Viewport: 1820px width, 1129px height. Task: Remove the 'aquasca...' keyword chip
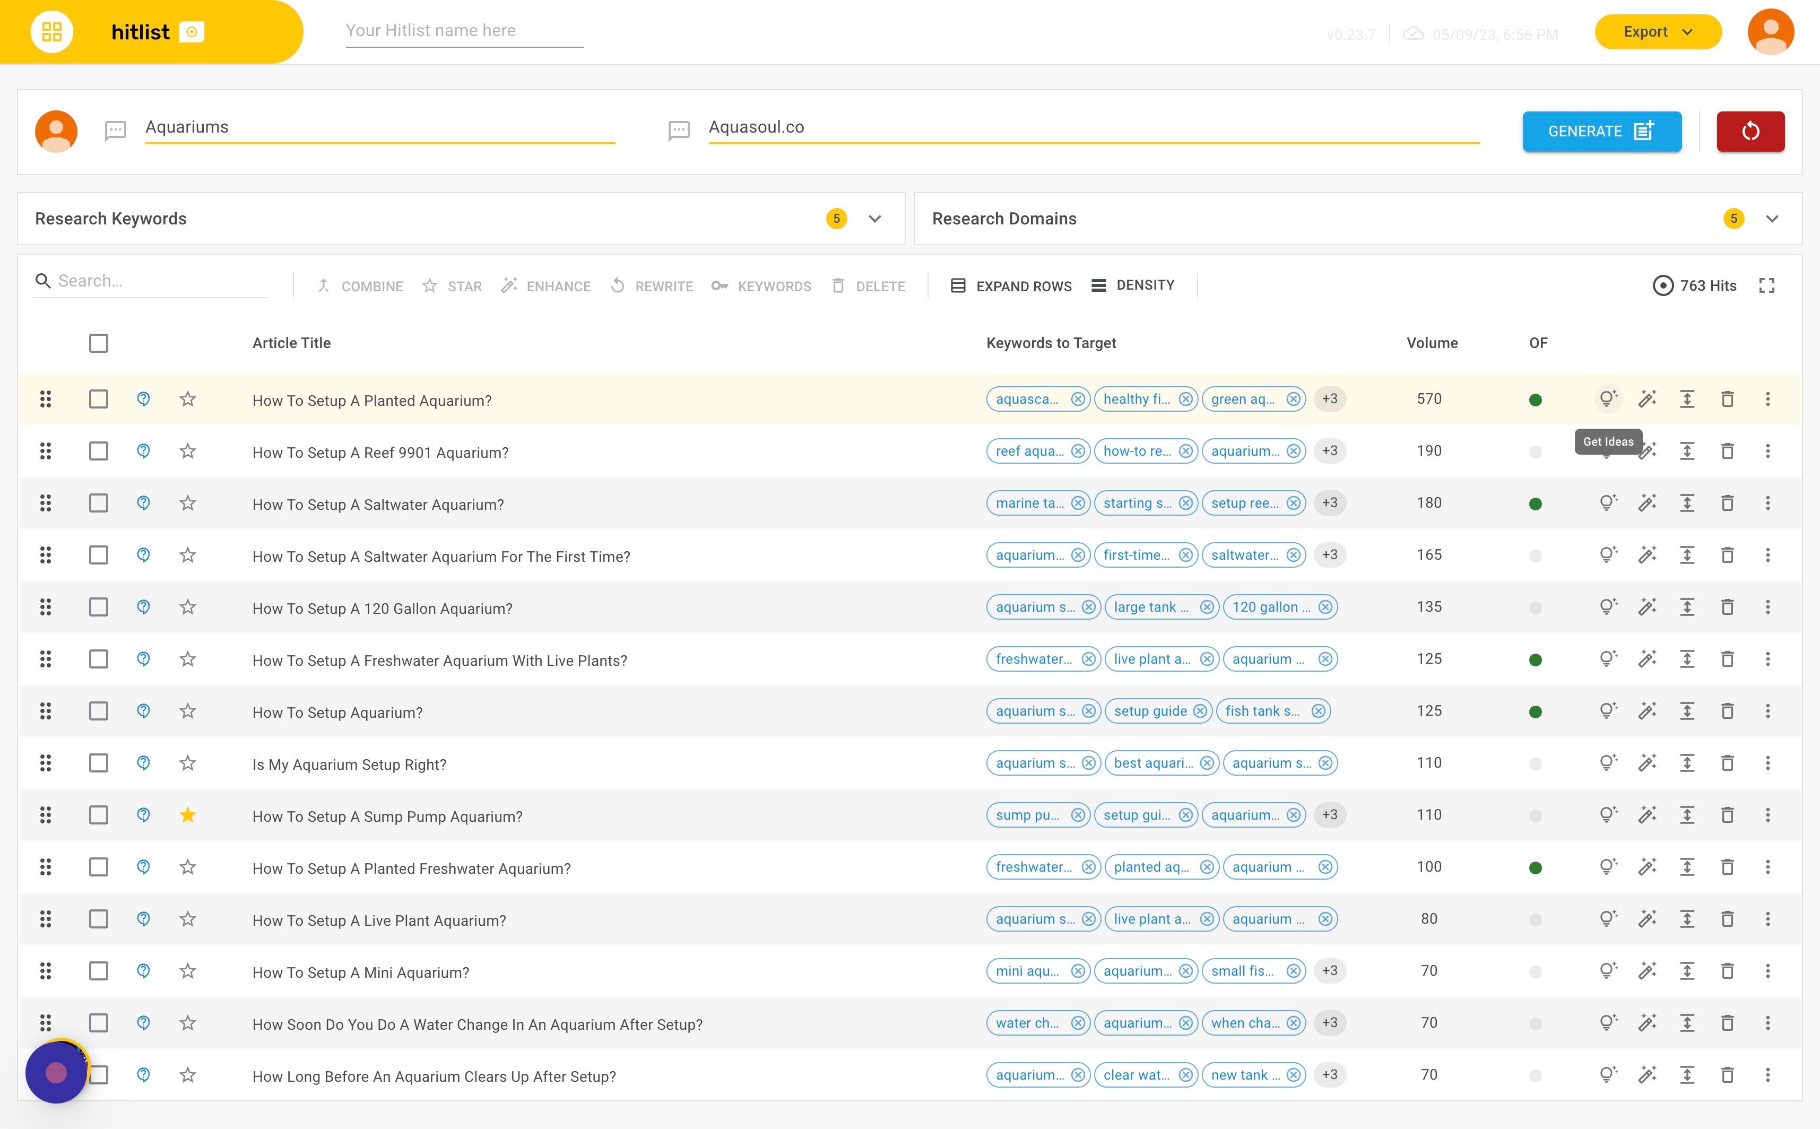coord(1078,399)
